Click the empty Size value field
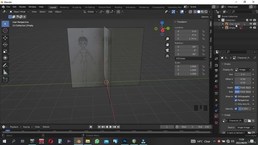258x145 pixels. click(x=243, y=74)
